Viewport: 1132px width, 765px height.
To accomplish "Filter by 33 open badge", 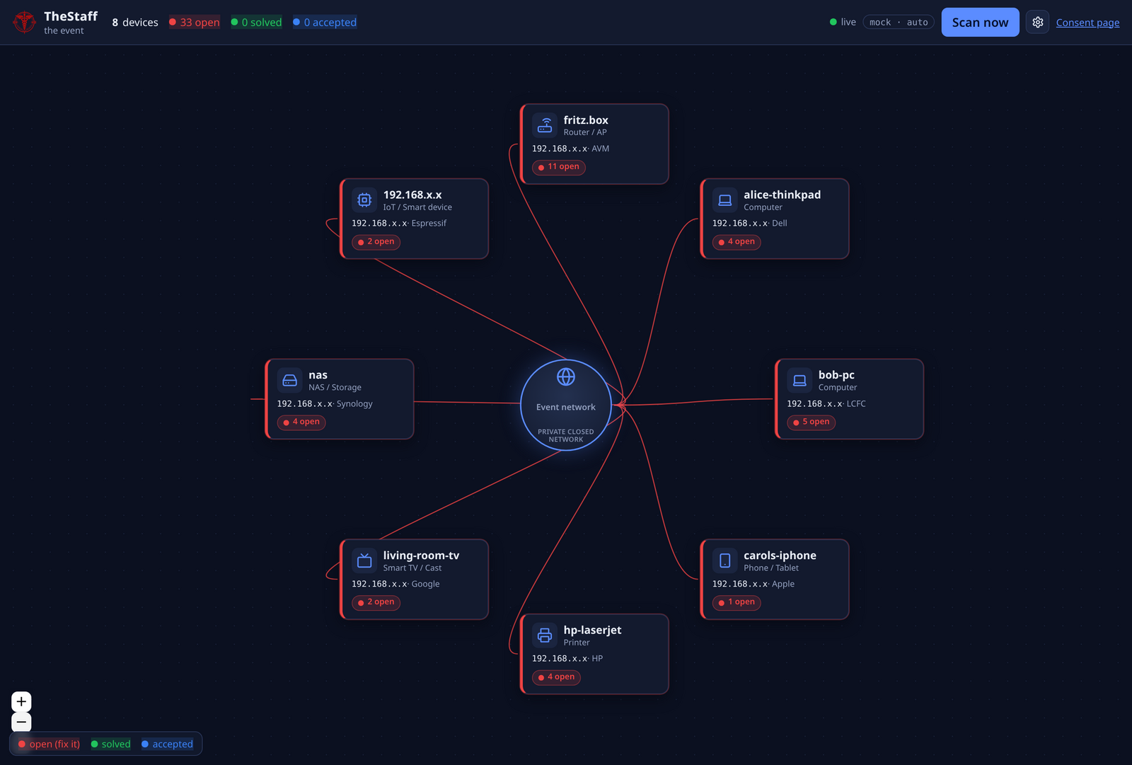I will (195, 22).
